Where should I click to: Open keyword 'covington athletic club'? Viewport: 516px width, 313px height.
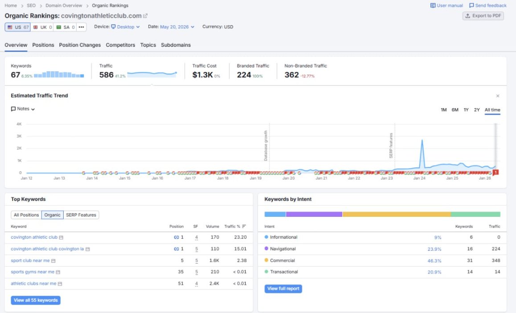[x=34, y=237]
